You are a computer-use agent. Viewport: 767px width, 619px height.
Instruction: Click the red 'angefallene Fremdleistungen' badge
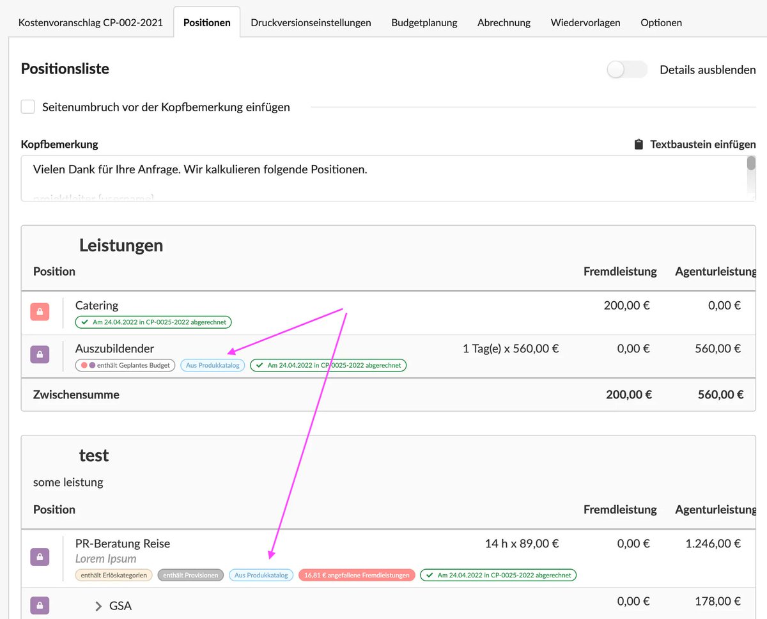(x=357, y=575)
